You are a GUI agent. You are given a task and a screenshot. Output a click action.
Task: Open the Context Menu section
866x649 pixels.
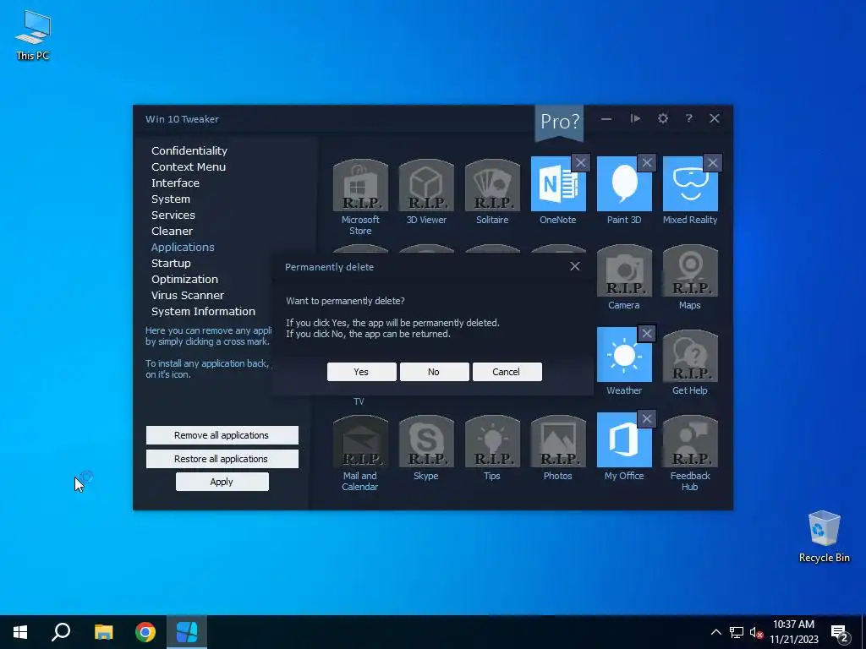[189, 166]
